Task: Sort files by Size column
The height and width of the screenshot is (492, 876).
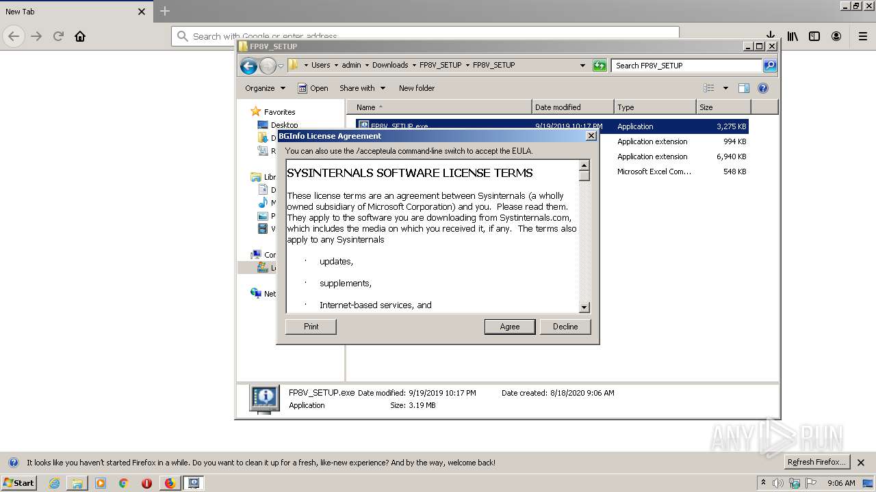Action: click(x=723, y=107)
